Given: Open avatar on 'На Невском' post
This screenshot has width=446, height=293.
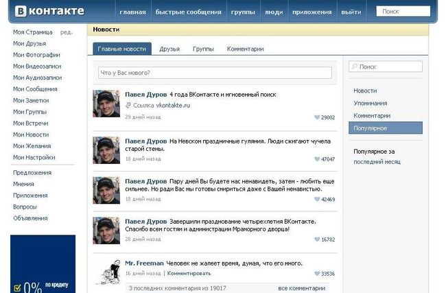Looking at the screenshot, I should [x=106, y=150].
